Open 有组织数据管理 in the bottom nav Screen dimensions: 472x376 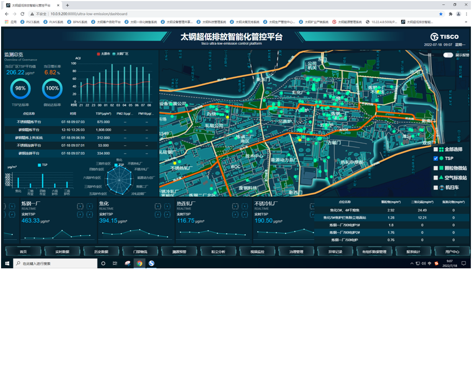point(374,251)
